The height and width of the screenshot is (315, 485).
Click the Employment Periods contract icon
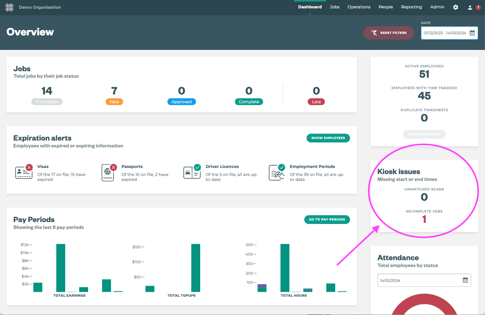tap(276, 173)
